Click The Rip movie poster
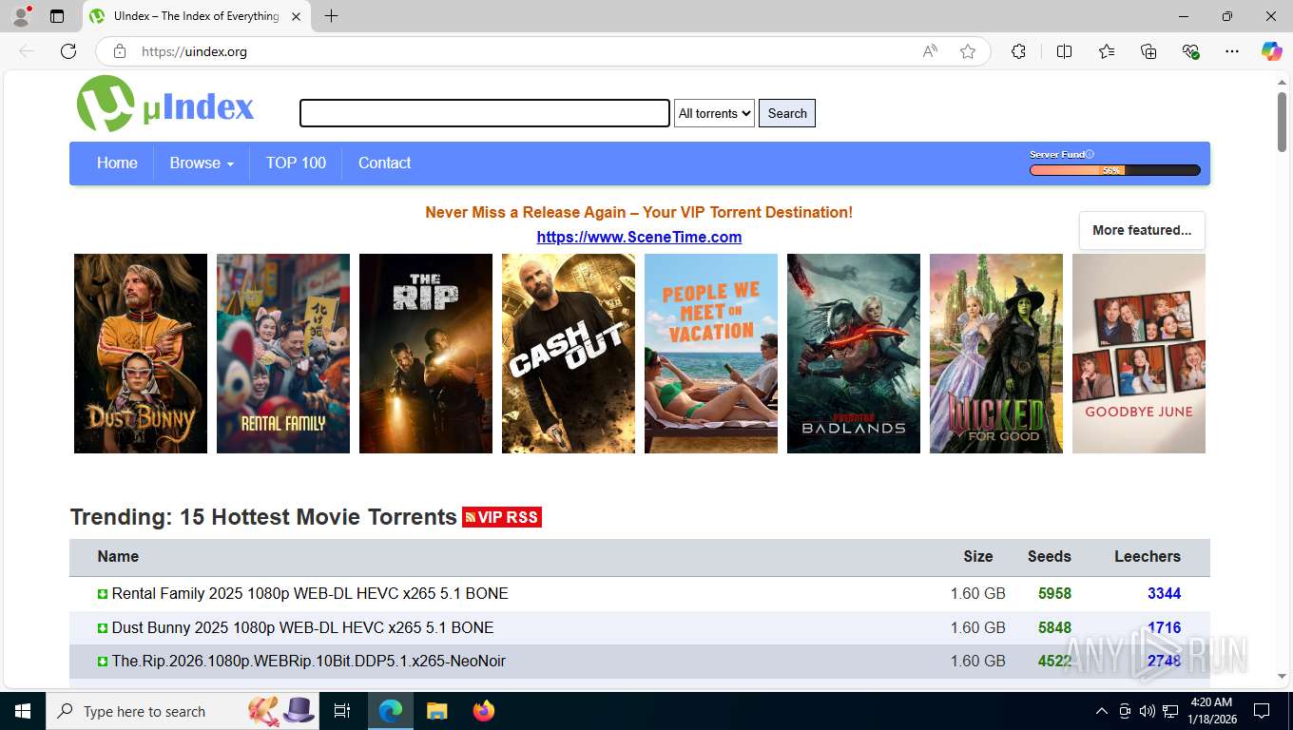This screenshot has height=730, width=1293. pyautogui.click(x=426, y=354)
